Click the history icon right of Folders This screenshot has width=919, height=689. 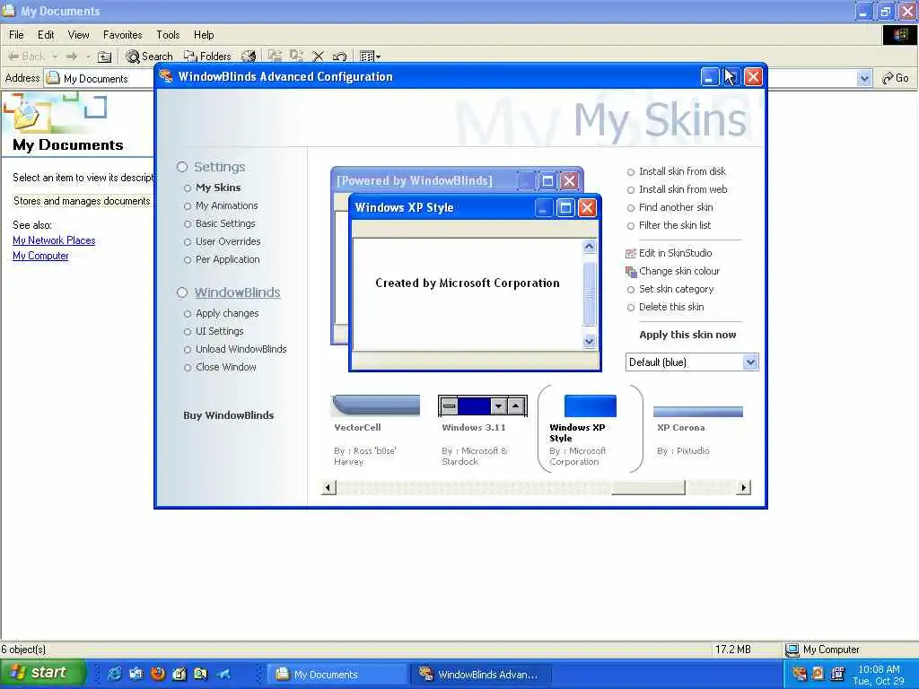tap(249, 57)
